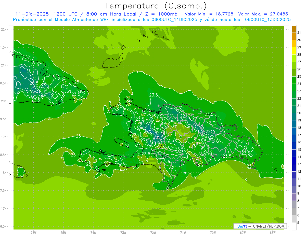Click the legend value 22
306x236 pixels.
(299, 98)
